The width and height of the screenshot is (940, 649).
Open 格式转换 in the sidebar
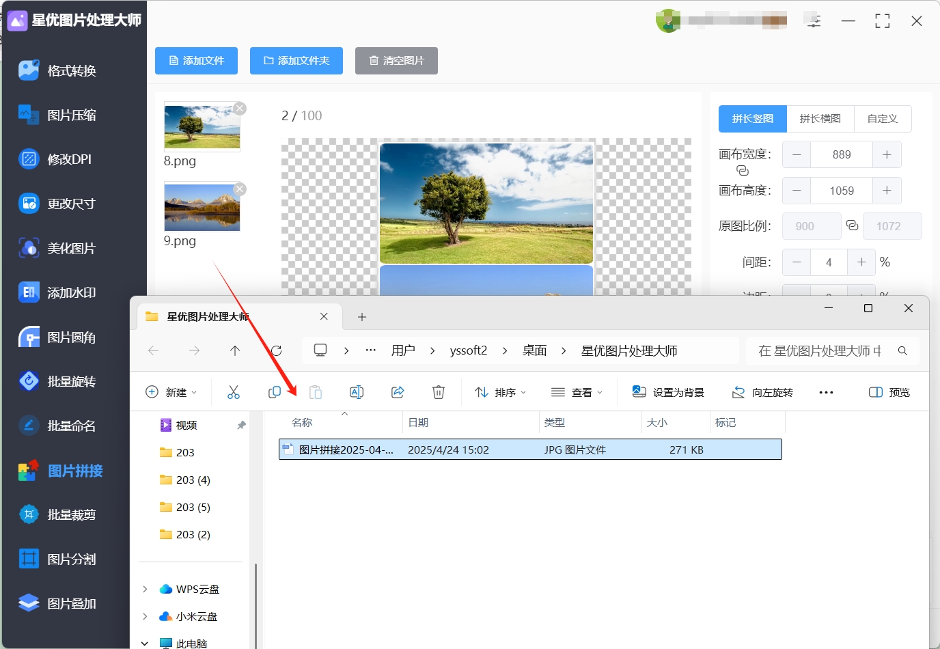pos(57,70)
